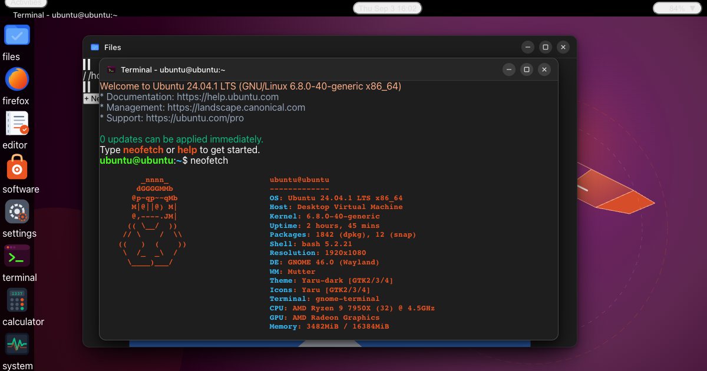Open the https://ubuntu.com/pro support URL
The width and height of the screenshot is (707, 371).
pos(195,118)
